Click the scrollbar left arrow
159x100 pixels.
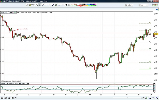pos(16,98)
